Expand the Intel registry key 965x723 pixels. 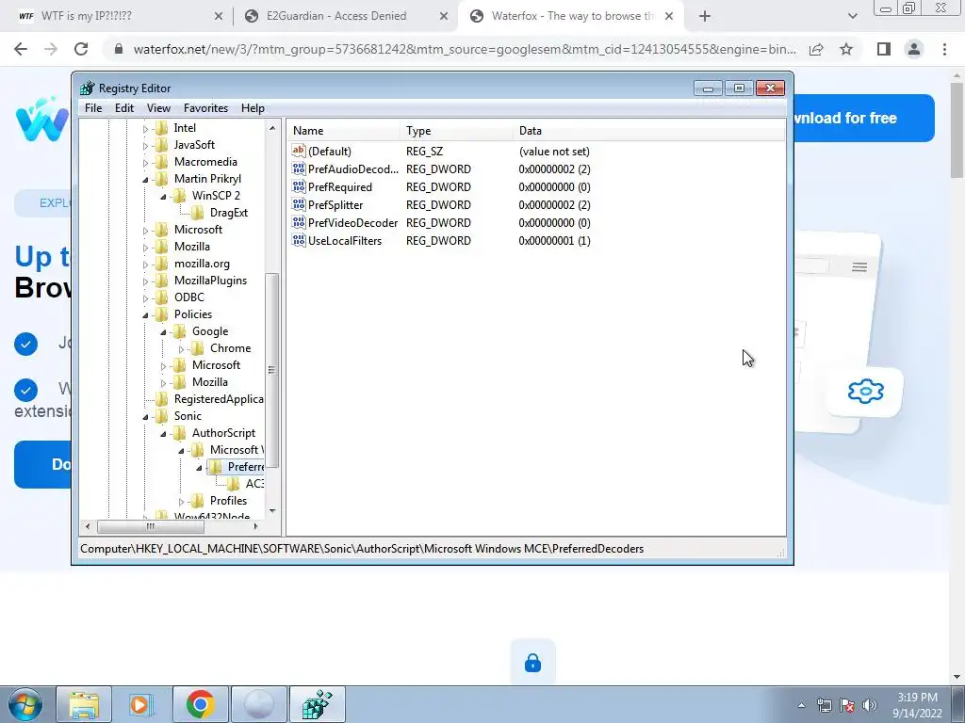[x=145, y=128]
